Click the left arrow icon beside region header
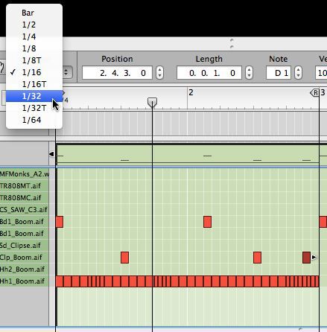Image resolution: width=327 pixels, height=332 pixels. pyautogui.click(x=51, y=154)
